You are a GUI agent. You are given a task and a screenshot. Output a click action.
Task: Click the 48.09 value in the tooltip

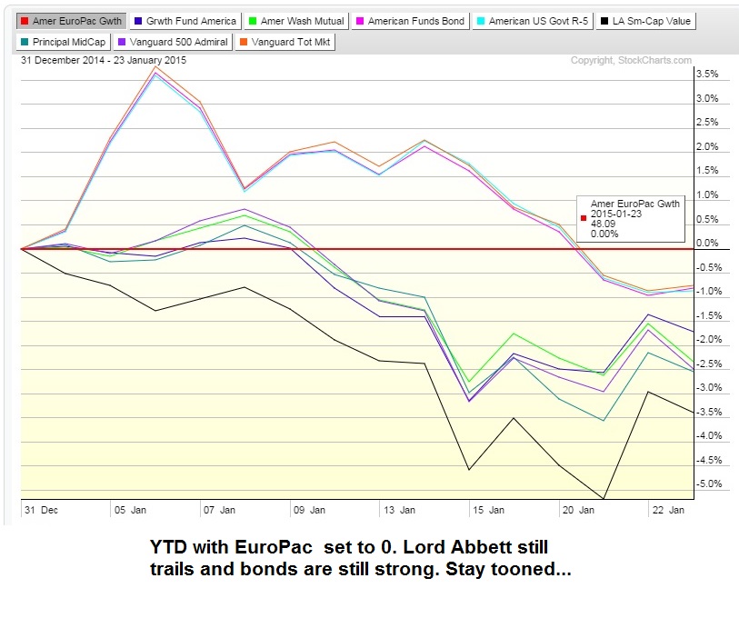[604, 224]
